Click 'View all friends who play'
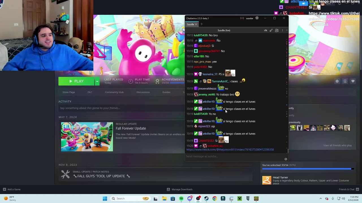This screenshot has height=203, width=362. tap(337, 145)
